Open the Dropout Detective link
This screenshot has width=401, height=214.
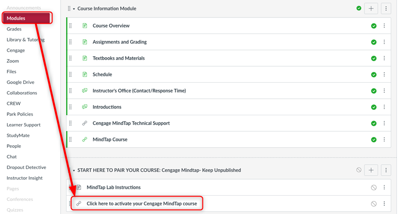coord(26,168)
